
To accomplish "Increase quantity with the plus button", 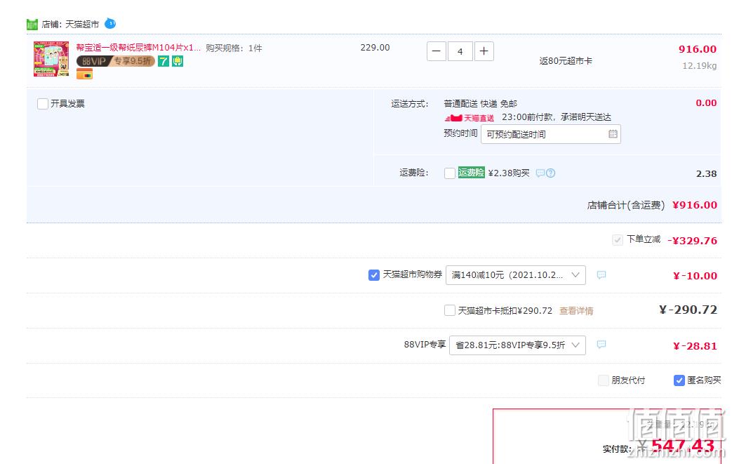I will coord(484,51).
